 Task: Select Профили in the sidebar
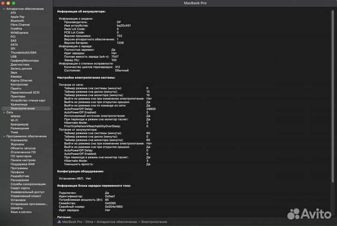pyautogui.click(x=17, y=172)
